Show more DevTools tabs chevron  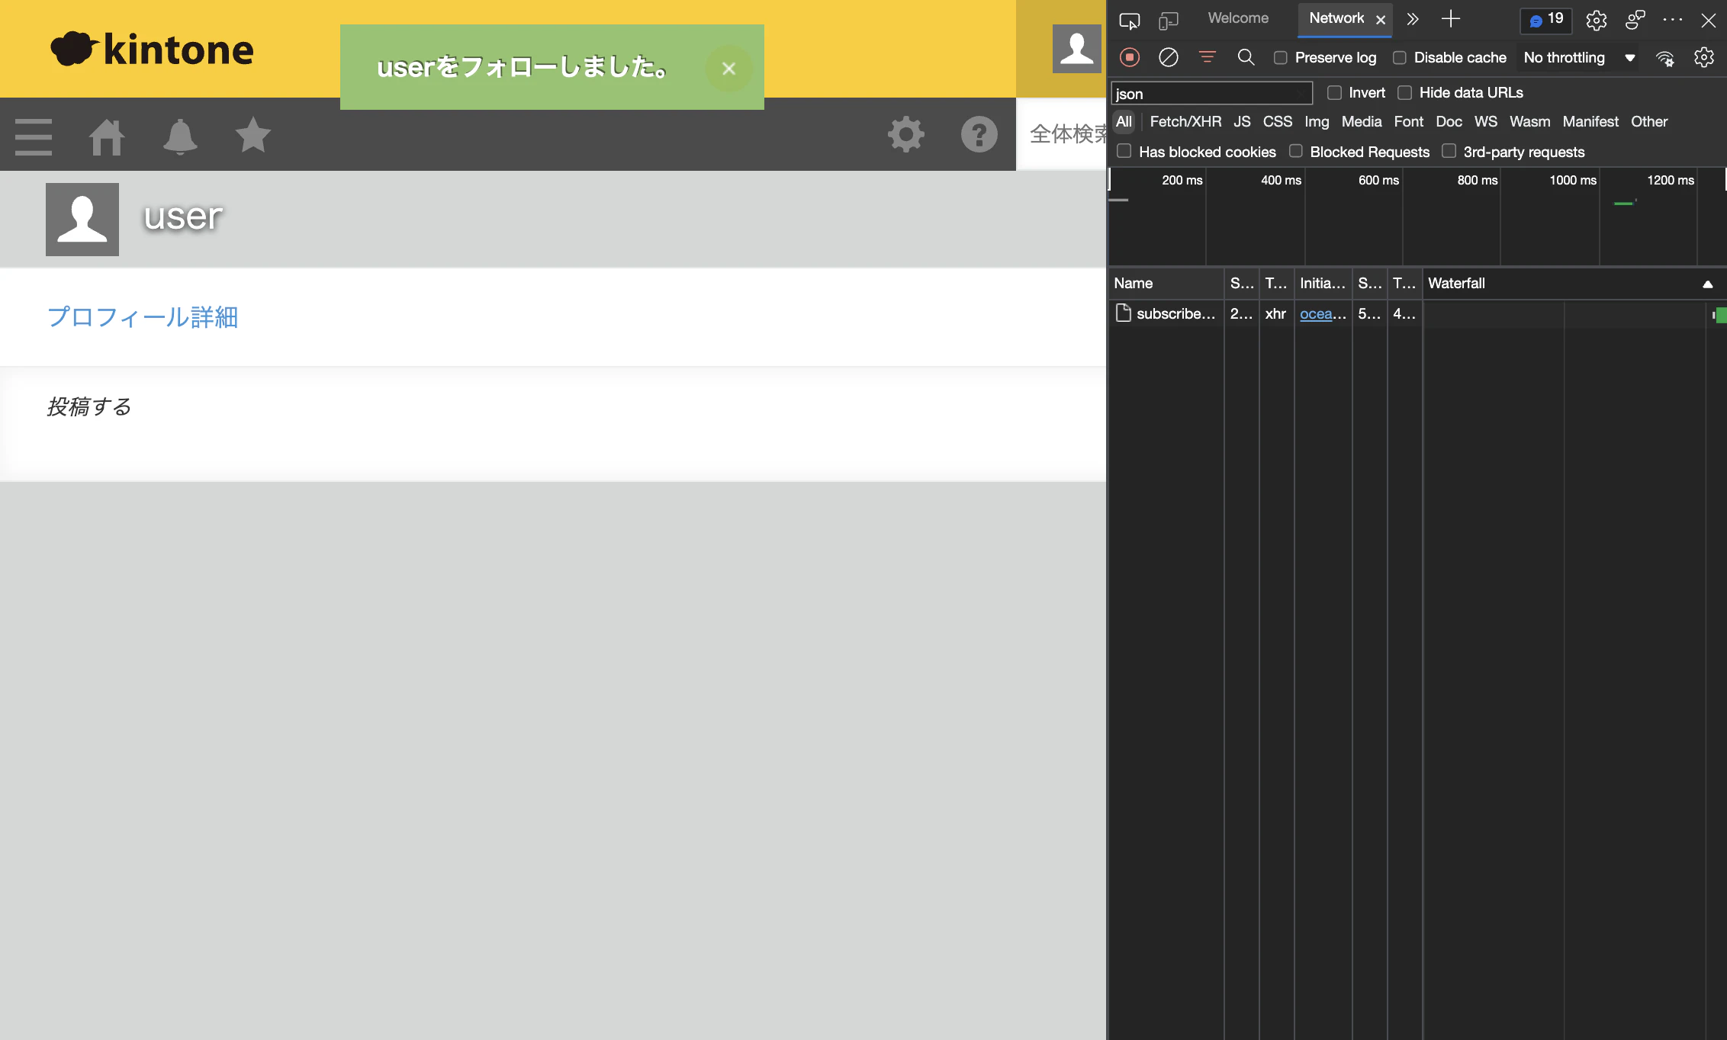coord(1413,19)
